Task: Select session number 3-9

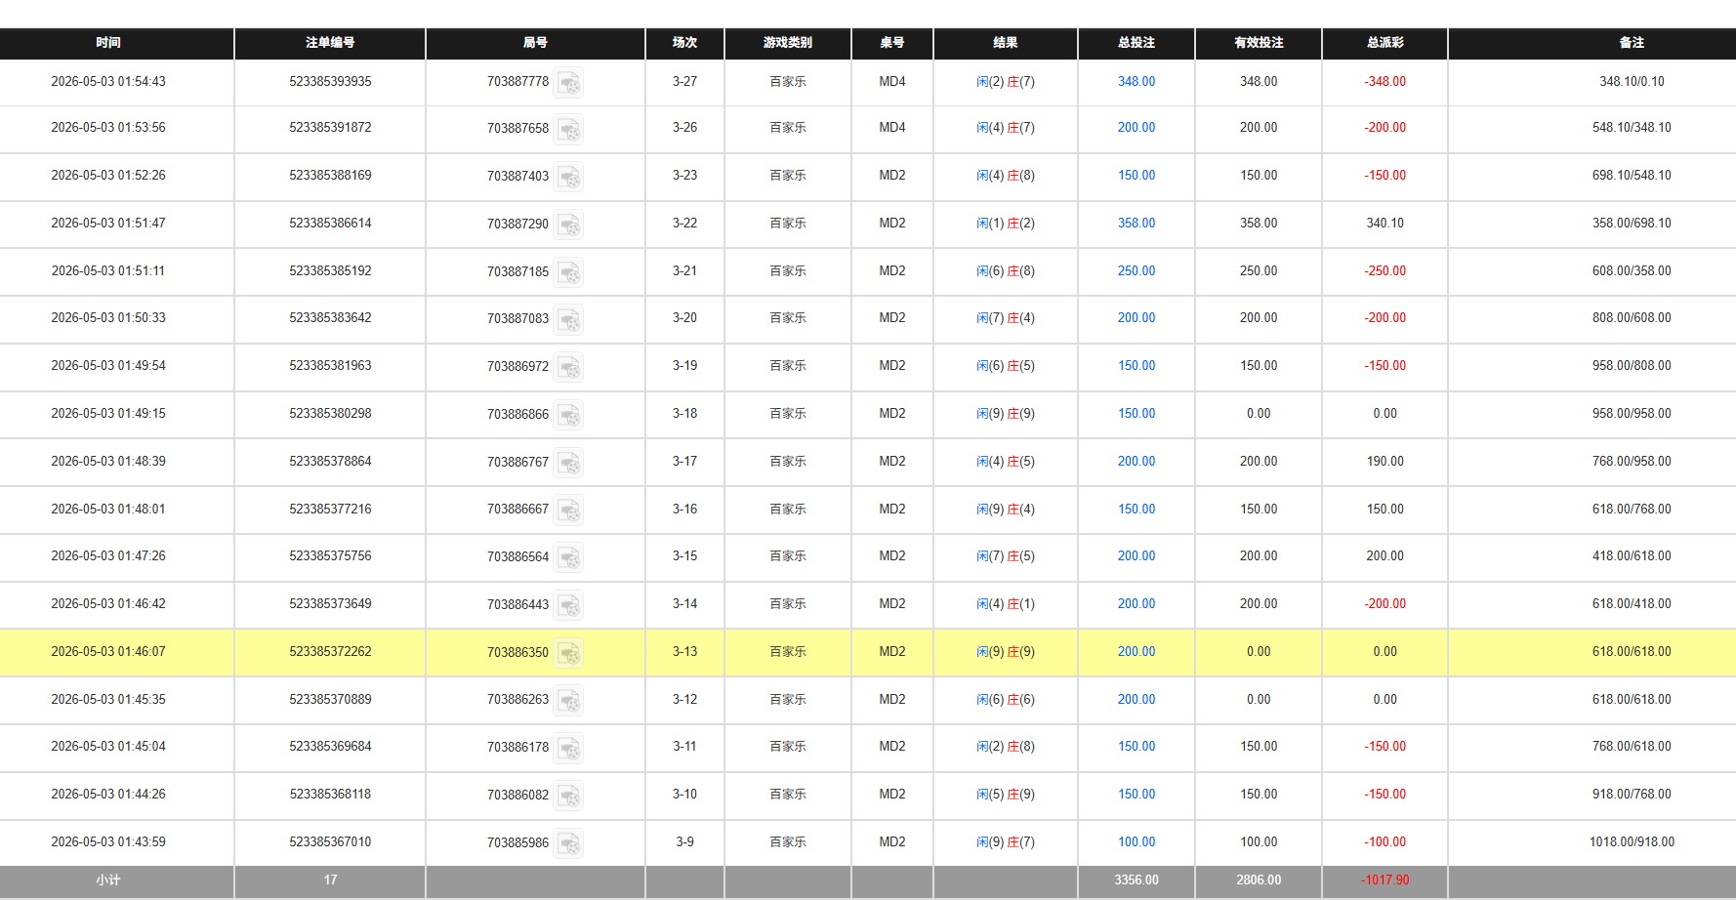Action: [x=684, y=842]
